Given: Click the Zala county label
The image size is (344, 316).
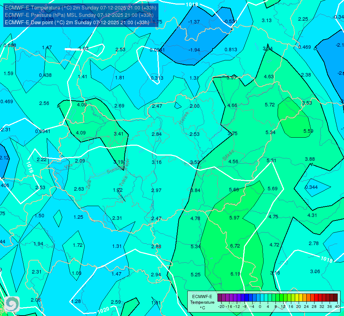Looking at the screenshot, I should (89, 184).
